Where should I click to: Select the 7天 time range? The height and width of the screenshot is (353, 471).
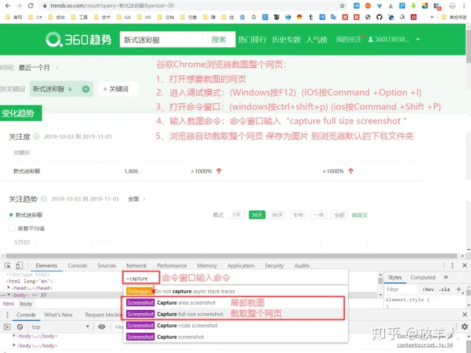236,215
